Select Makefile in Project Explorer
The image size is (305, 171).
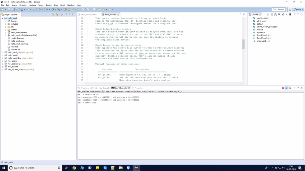(x=14, y=47)
